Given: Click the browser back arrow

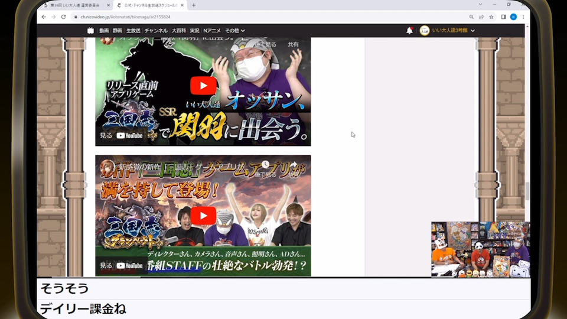Looking at the screenshot, I should [44, 17].
